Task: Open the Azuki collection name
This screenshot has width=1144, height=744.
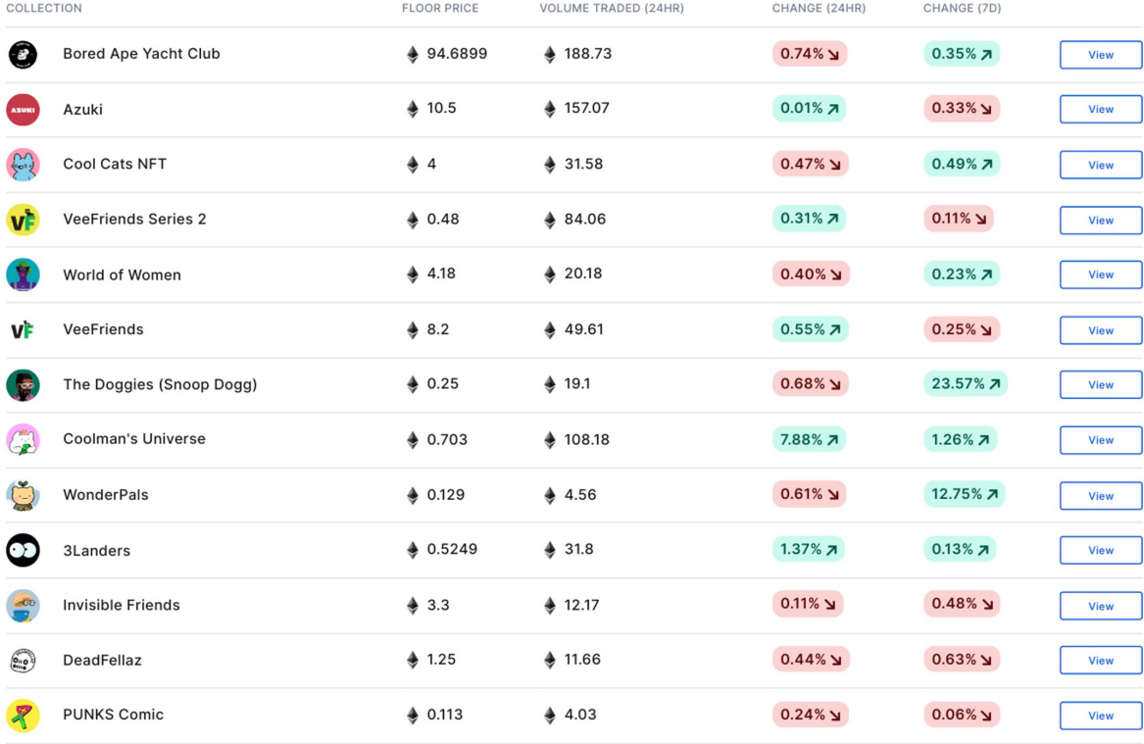Action: pyautogui.click(x=82, y=110)
